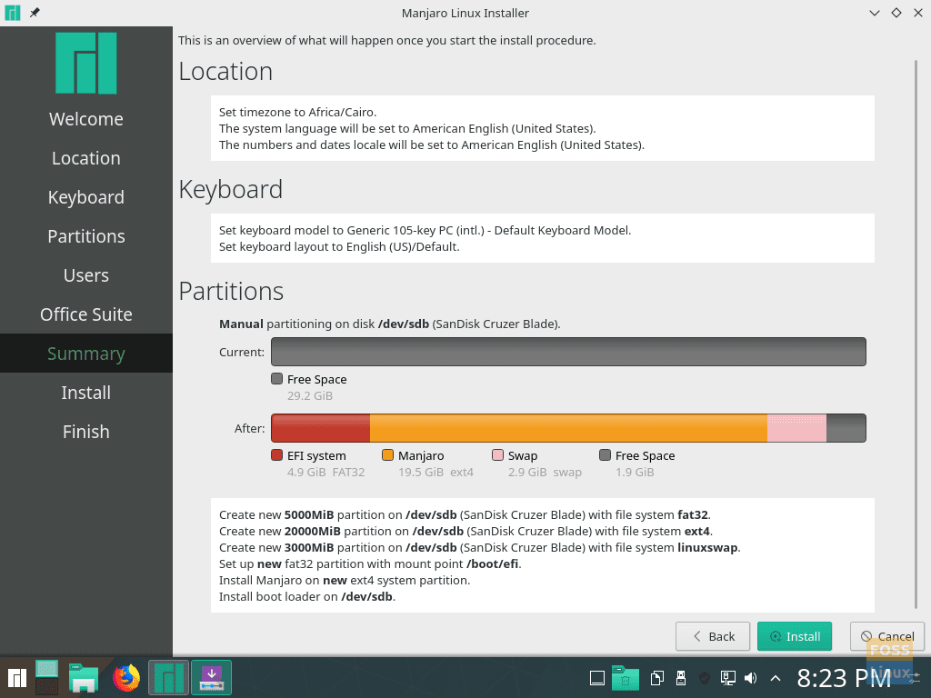Click the shield icon in the system tray

[703, 677]
